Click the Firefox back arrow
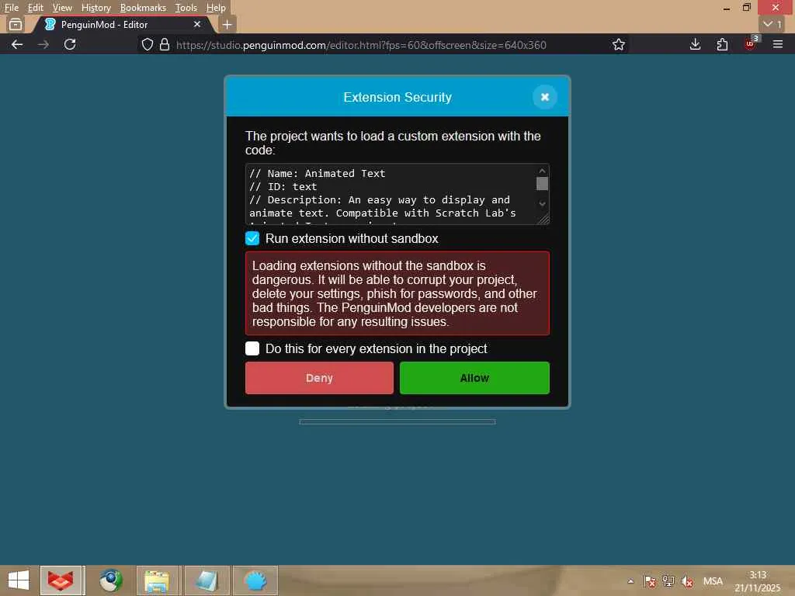The height and width of the screenshot is (596, 795). click(17, 44)
